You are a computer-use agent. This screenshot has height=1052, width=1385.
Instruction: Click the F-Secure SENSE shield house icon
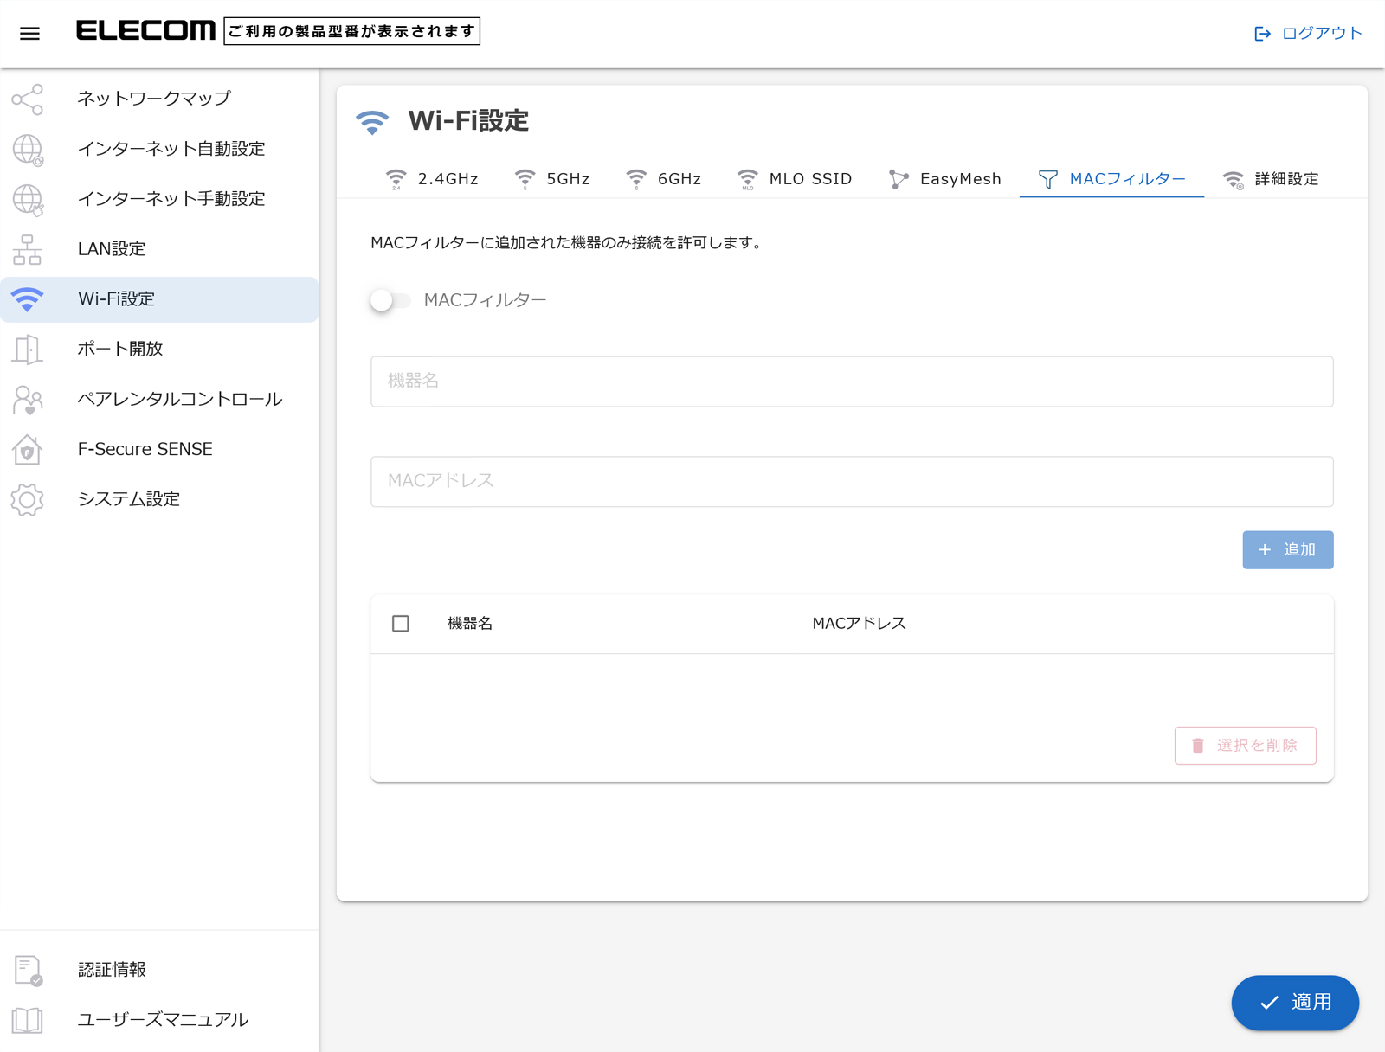coord(28,450)
